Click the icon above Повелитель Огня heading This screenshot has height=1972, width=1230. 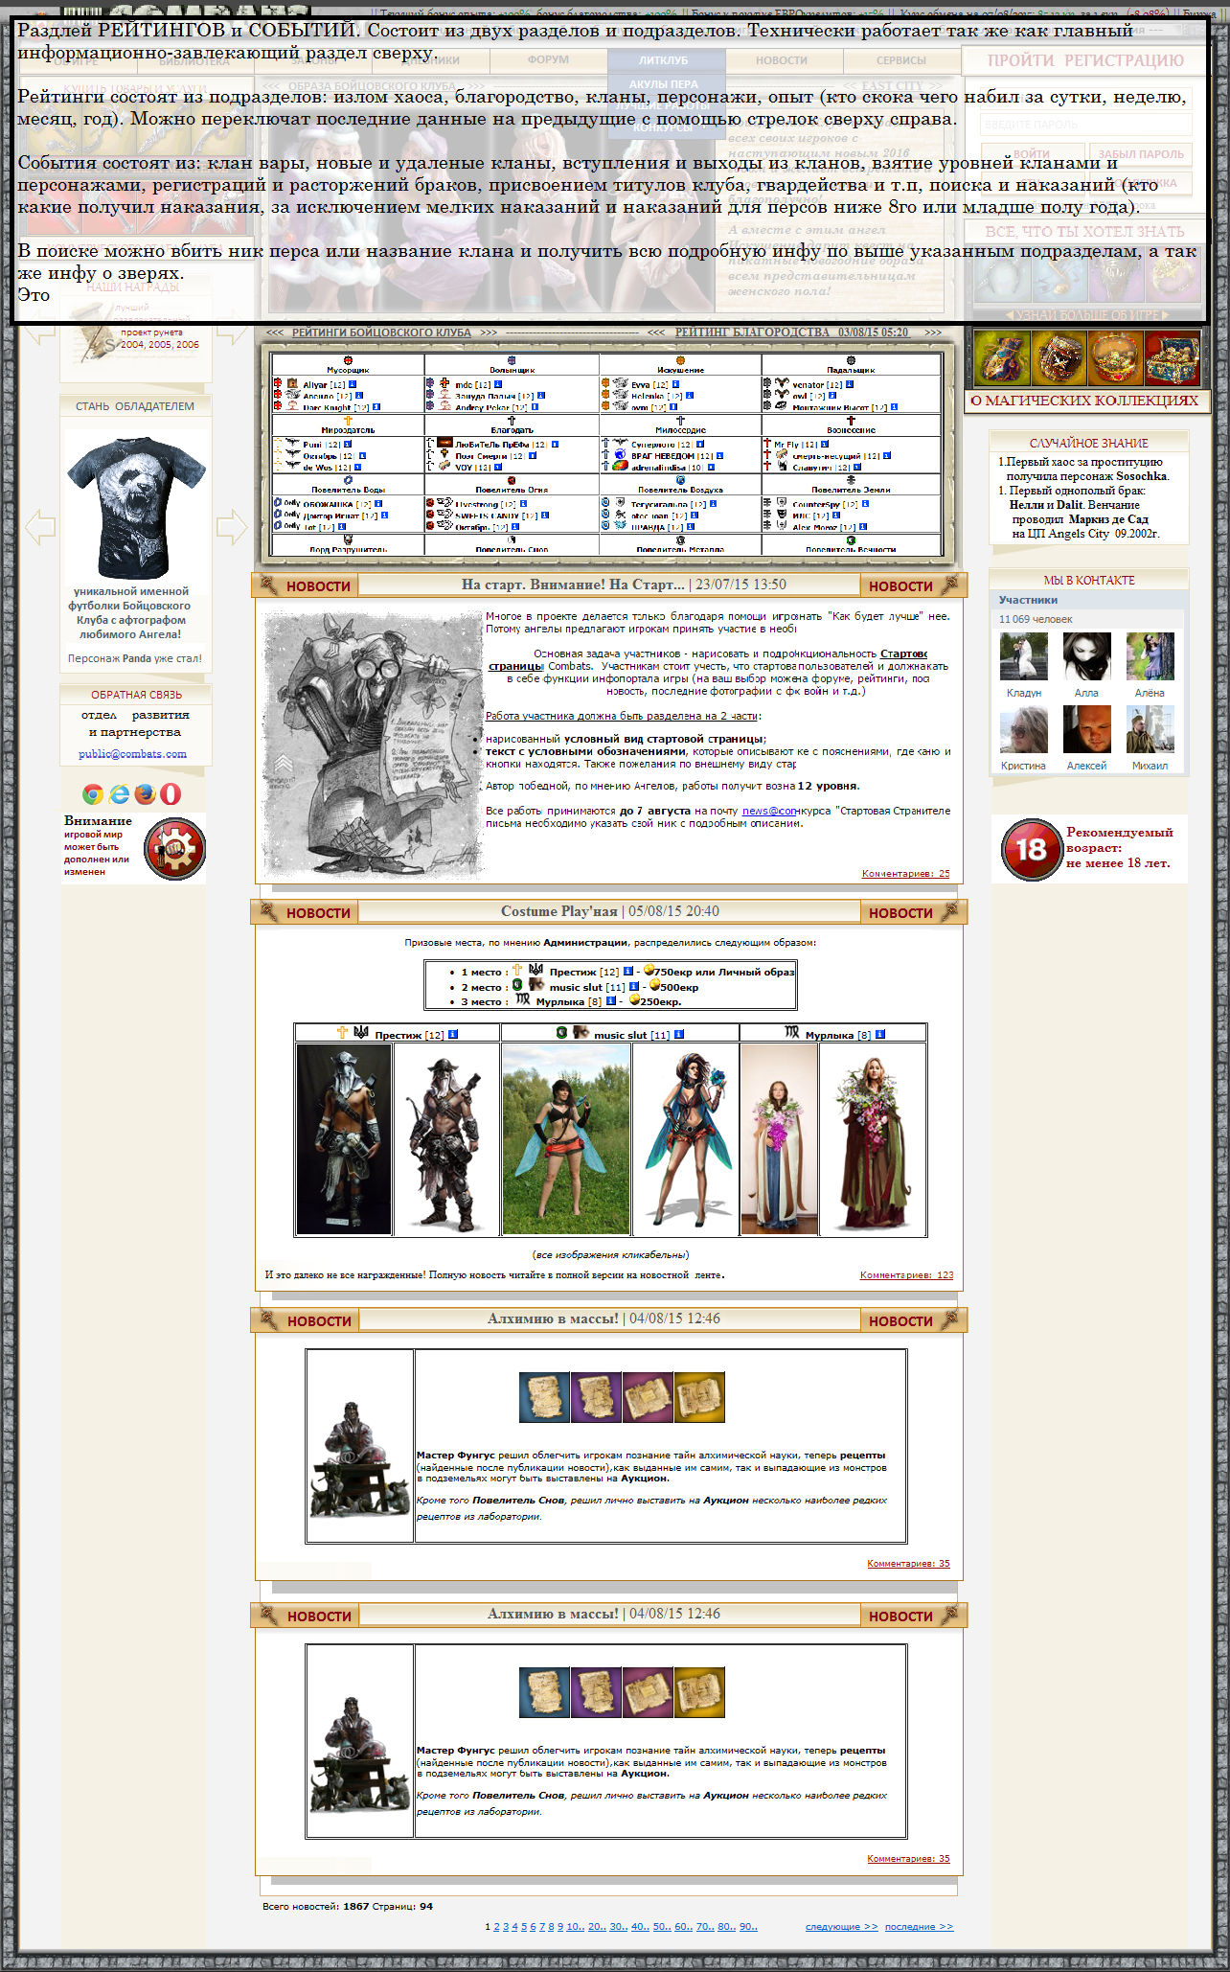[512, 480]
